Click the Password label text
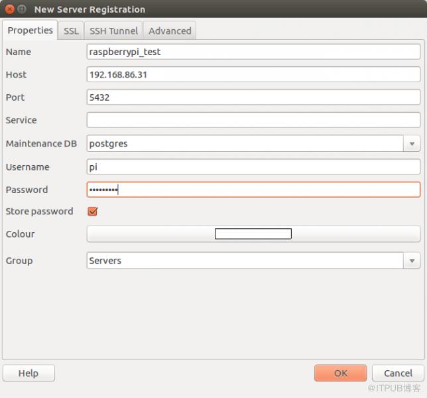This screenshot has width=427, height=398. [27, 190]
